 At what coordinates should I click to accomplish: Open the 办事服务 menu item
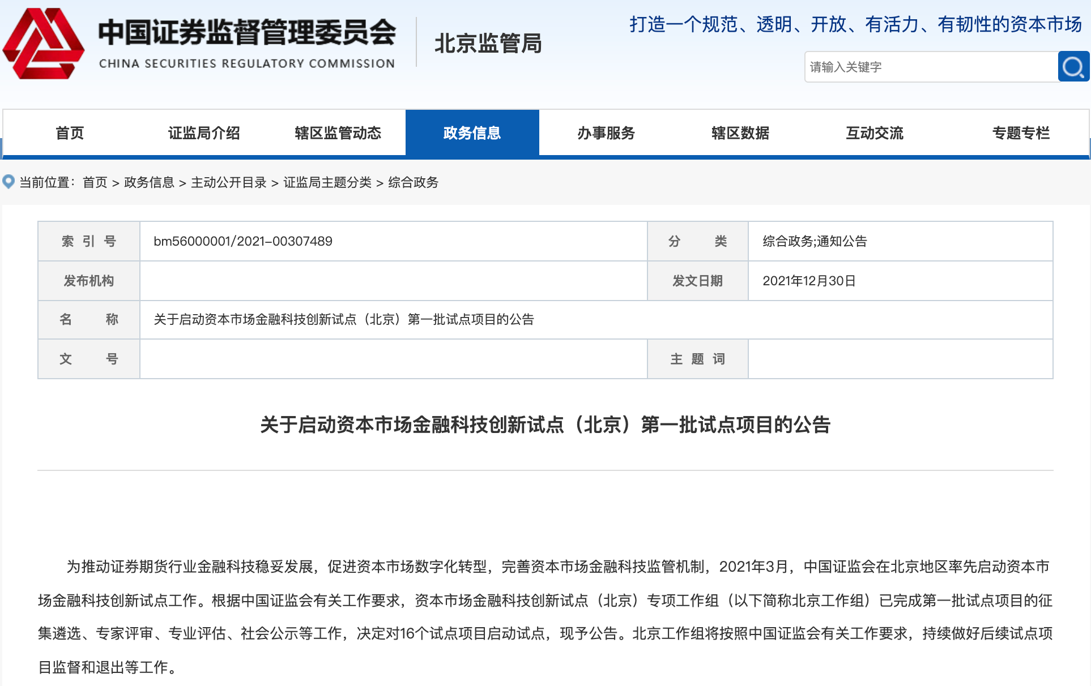pos(606,133)
